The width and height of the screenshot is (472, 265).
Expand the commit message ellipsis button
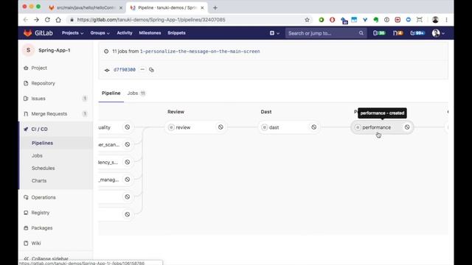click(x=142, y=70)
